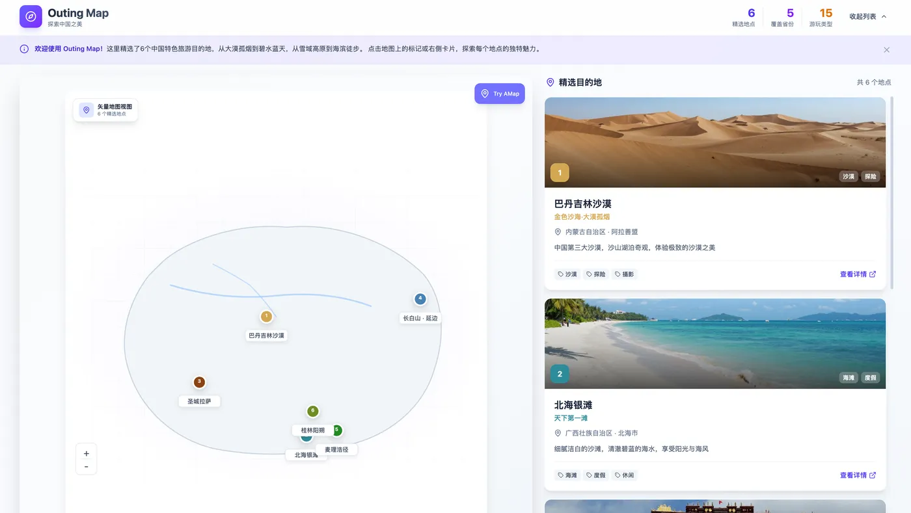Click the 5 覆盖省份 stat
The image size is (911, 513).
(782, 18)
